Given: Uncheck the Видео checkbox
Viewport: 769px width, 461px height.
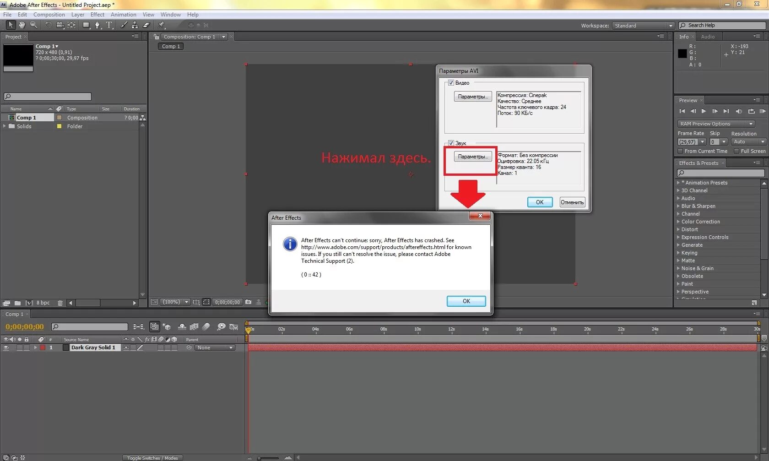Looking at the screenshot, I should 451,83.
